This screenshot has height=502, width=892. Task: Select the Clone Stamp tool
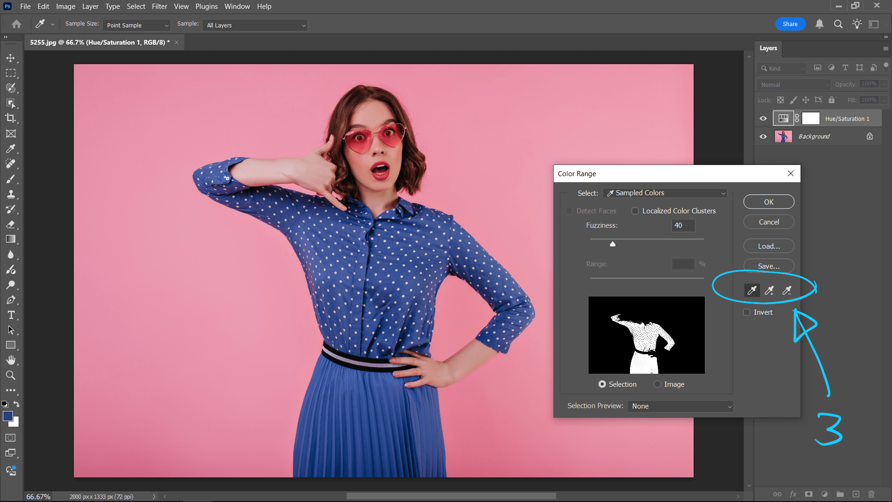point(11,194)
